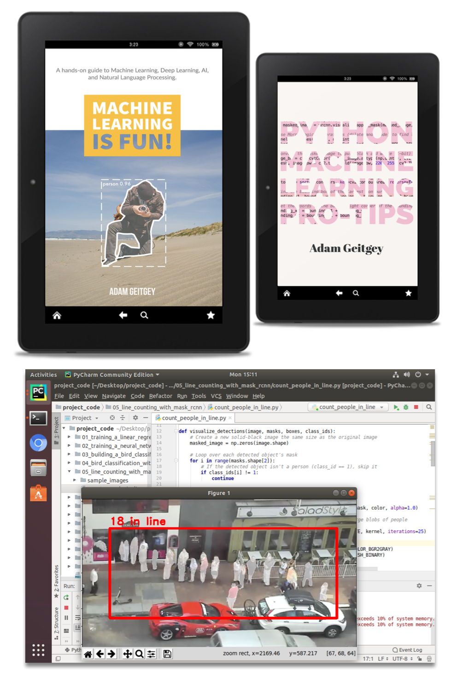Open count_people_in_line run configuration dropdown
Screen dimensions: 457x684
[347, 407]
